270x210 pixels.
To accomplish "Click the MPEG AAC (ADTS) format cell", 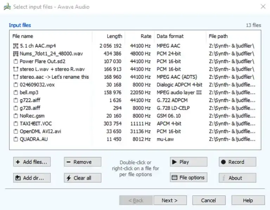I will pos(177,77).
